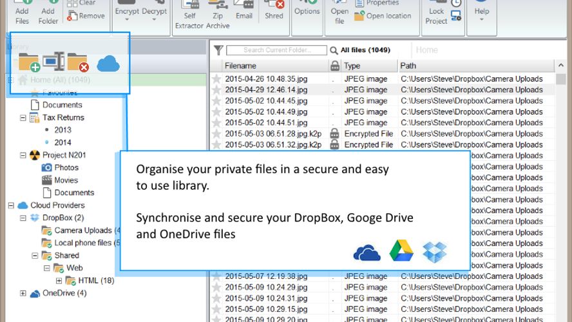
Task: Expand the OneDrive (4) node
Action: [23, 293]
